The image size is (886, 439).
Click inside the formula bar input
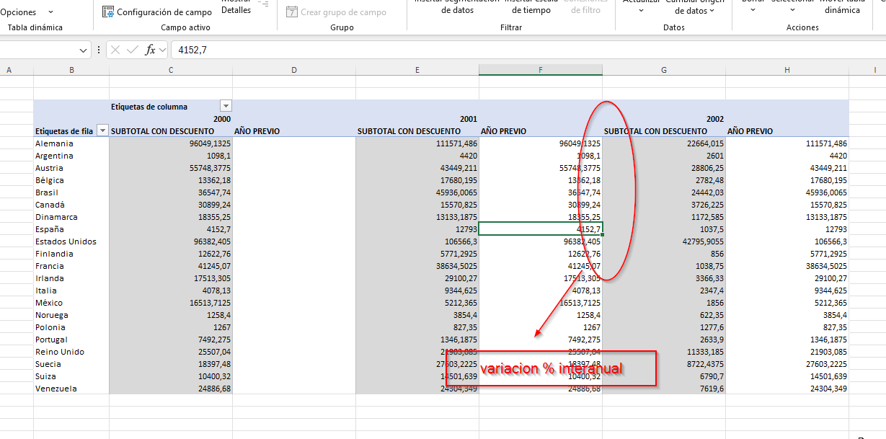click(505, 50)
